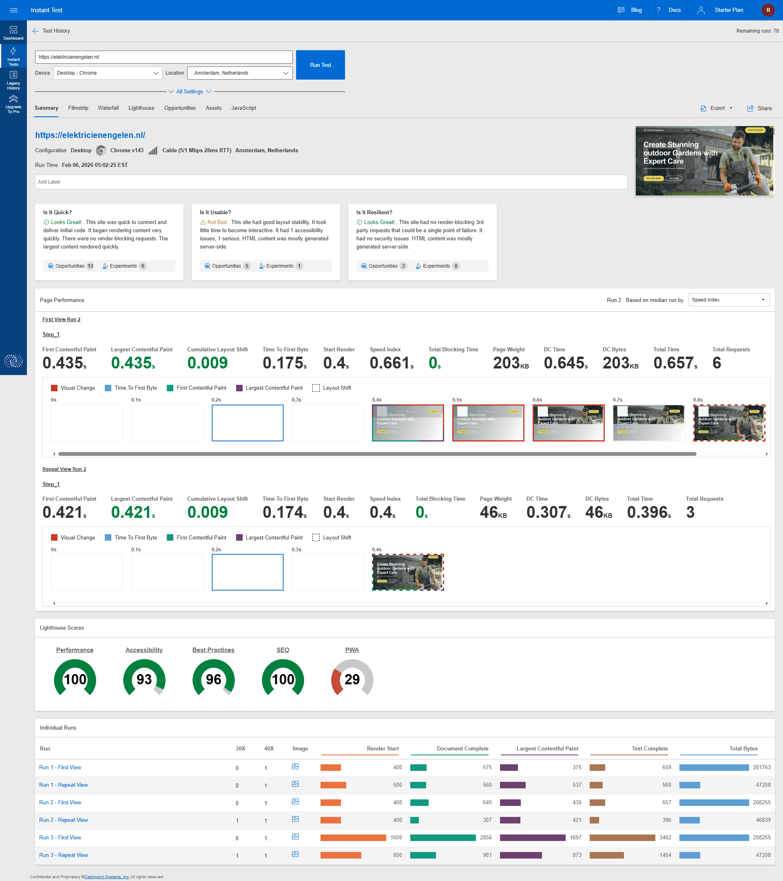This screenshot has width=783, height=881.
Task: Switch to the Waterfall tab
Action: [x=108, y=108]
